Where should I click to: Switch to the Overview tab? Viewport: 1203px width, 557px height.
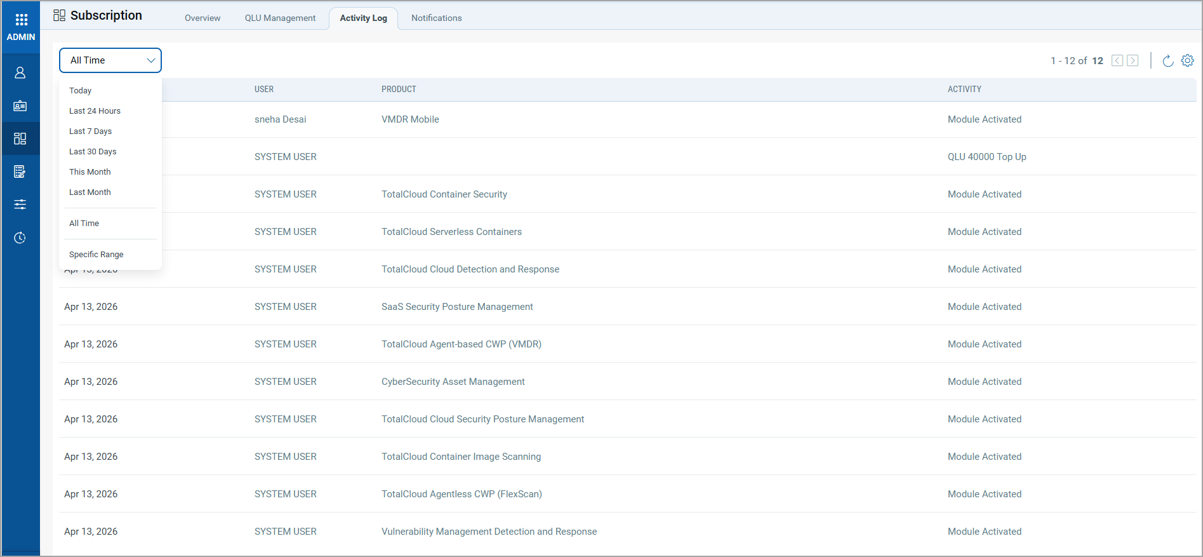[x=203, y=18]
